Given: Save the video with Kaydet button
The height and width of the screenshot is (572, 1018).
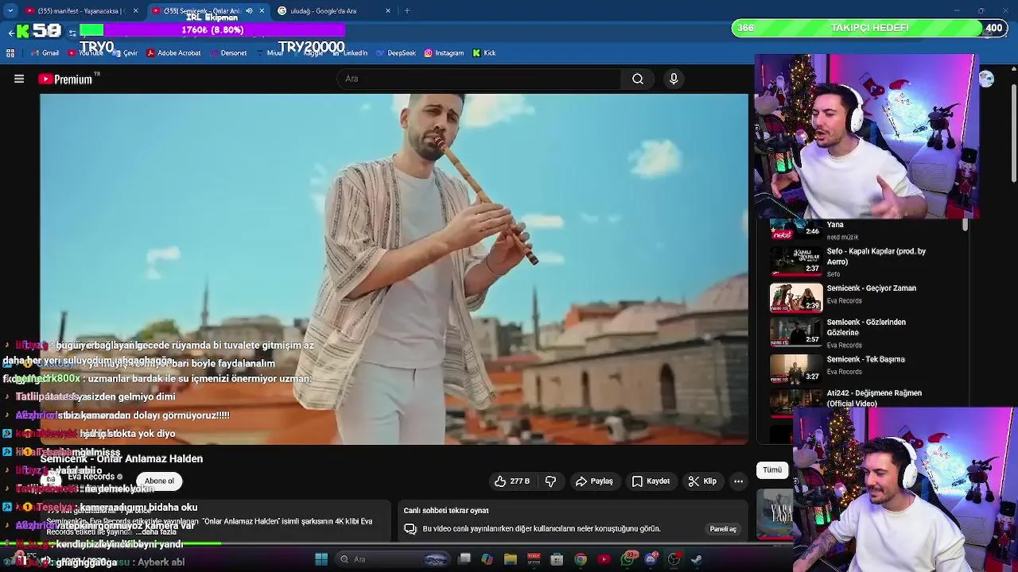Looking at the screenshot, I should tap(651, 481).
